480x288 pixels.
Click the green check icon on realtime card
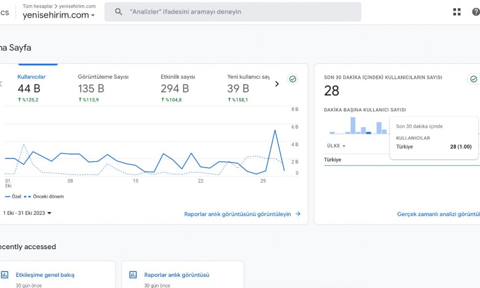473,79
